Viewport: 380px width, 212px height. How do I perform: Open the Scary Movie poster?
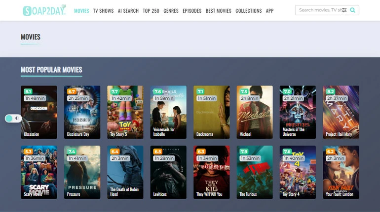coord(39,172)
